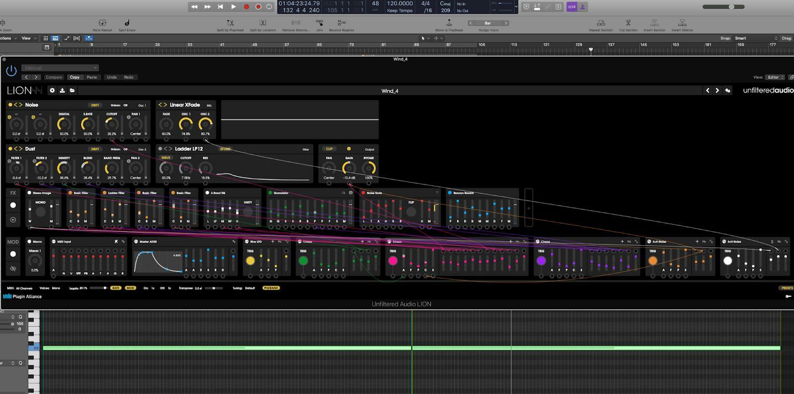Toggle the Solo S button in control bar

click(559, 6)
